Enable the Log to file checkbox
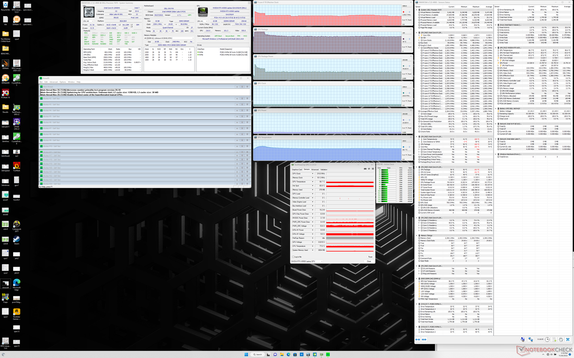 point(293,257)
